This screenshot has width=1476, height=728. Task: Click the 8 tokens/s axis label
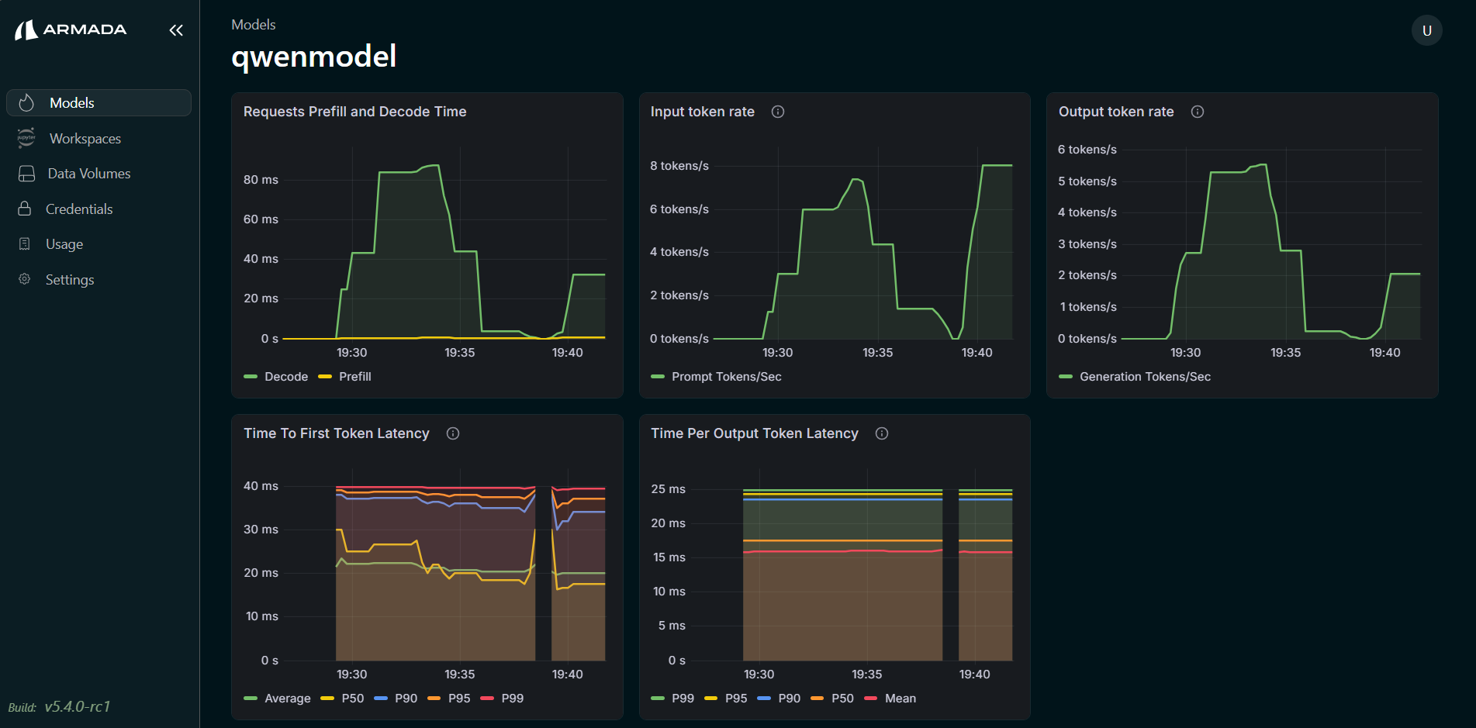pyautogui.click(x=679, y=166)
